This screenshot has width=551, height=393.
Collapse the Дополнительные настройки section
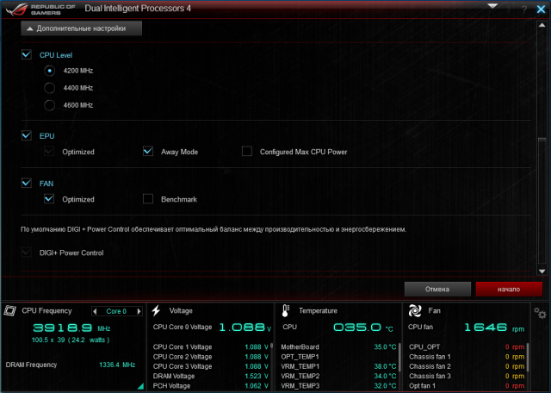(x=82, y=28)
